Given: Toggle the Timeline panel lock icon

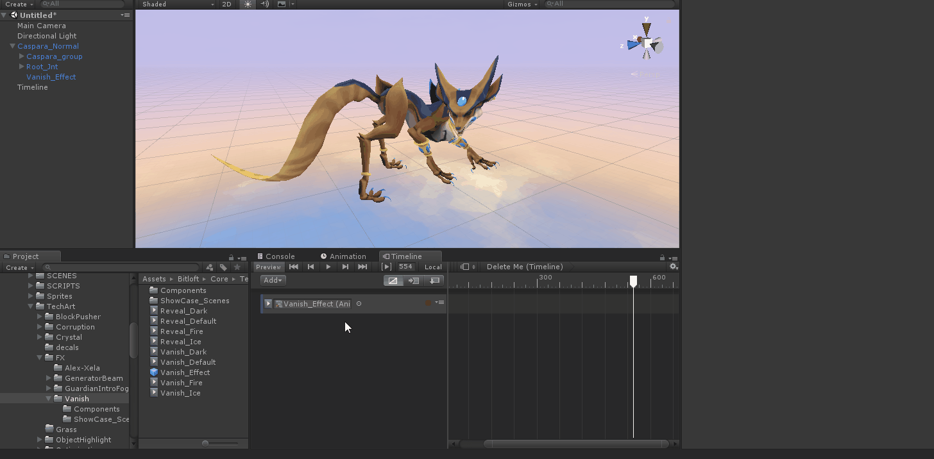Looking at the screenshot, I should coord(663,258).
